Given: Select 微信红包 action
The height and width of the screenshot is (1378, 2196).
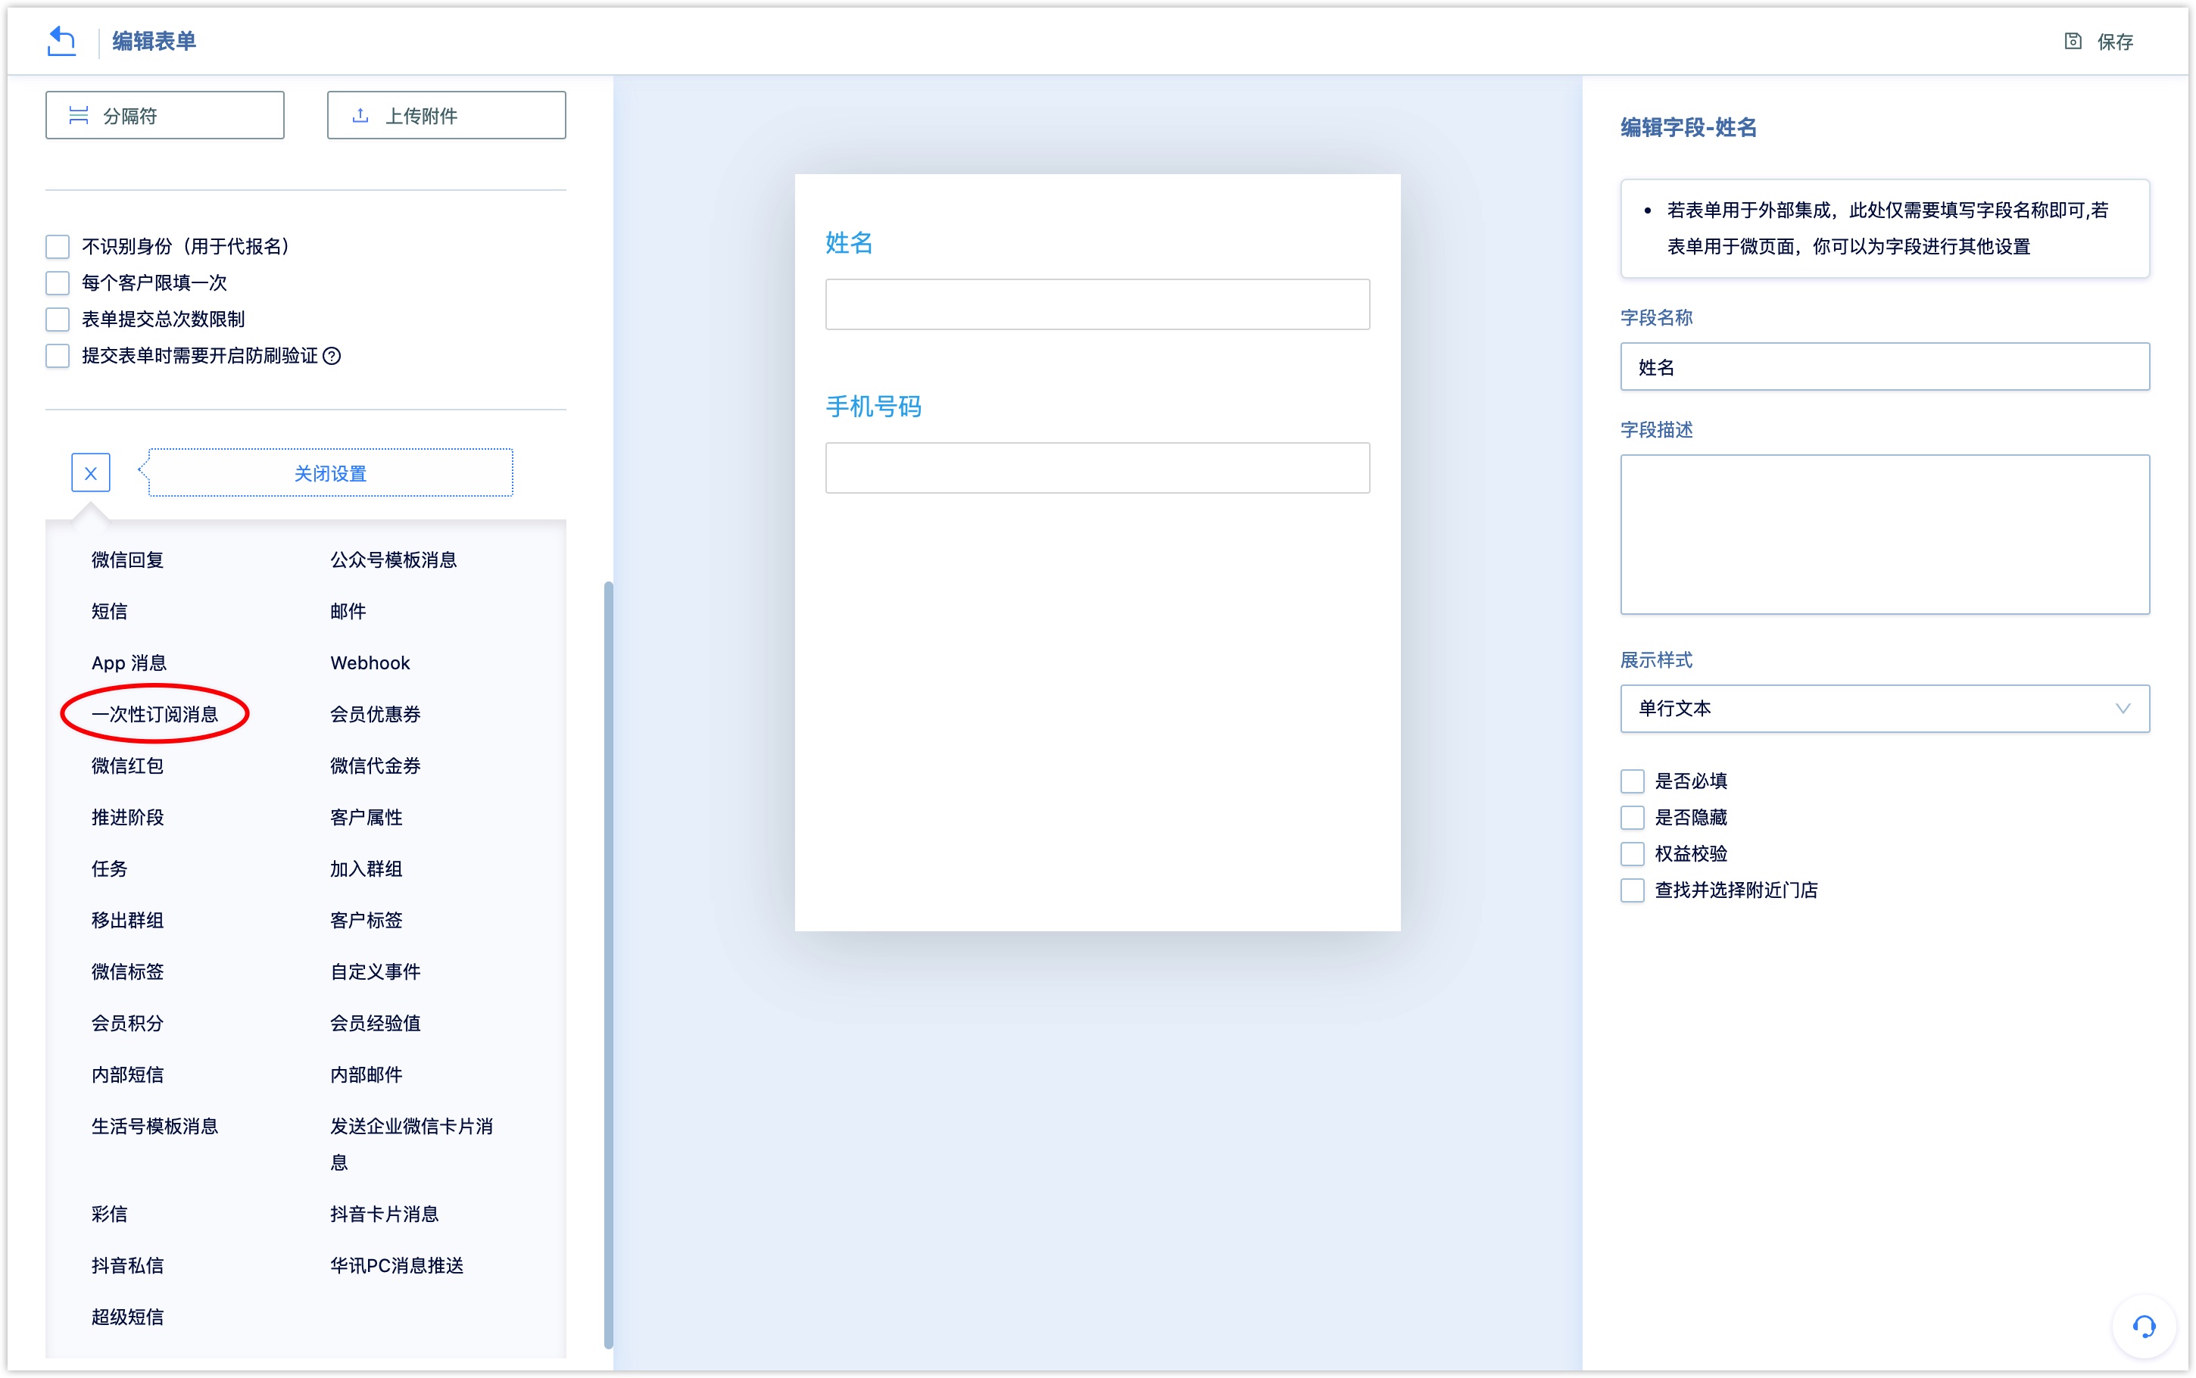Looking at the screenshot, I should (x=127, y=765).
